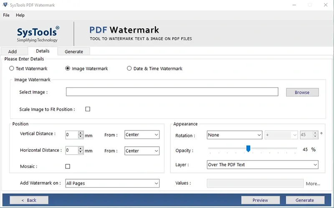The image size is (334, 208).
Task: Increase rotation degrees with up arrow
Action: pos(315,133)
